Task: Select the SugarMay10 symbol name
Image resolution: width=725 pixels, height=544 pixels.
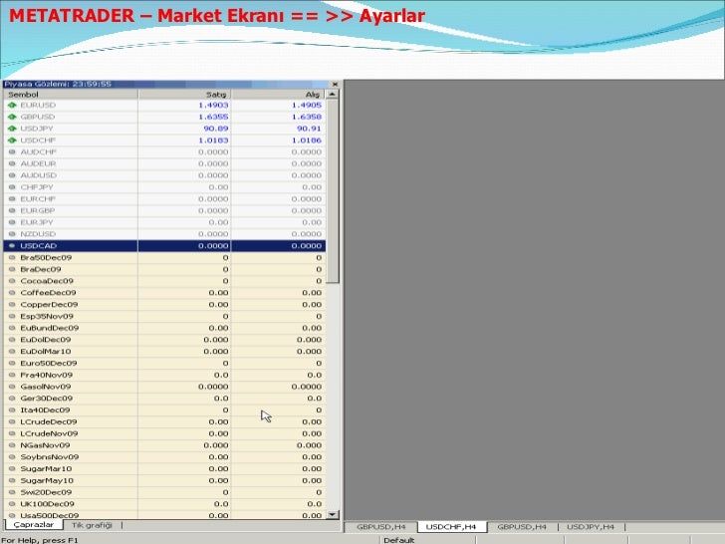Action: coord(47,480)
